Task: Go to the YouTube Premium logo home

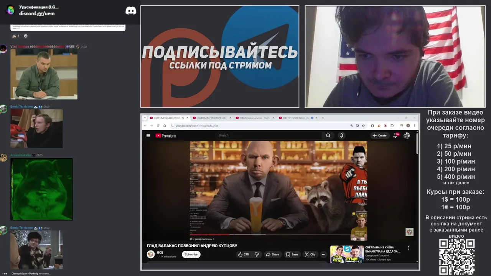Action: 165,135
